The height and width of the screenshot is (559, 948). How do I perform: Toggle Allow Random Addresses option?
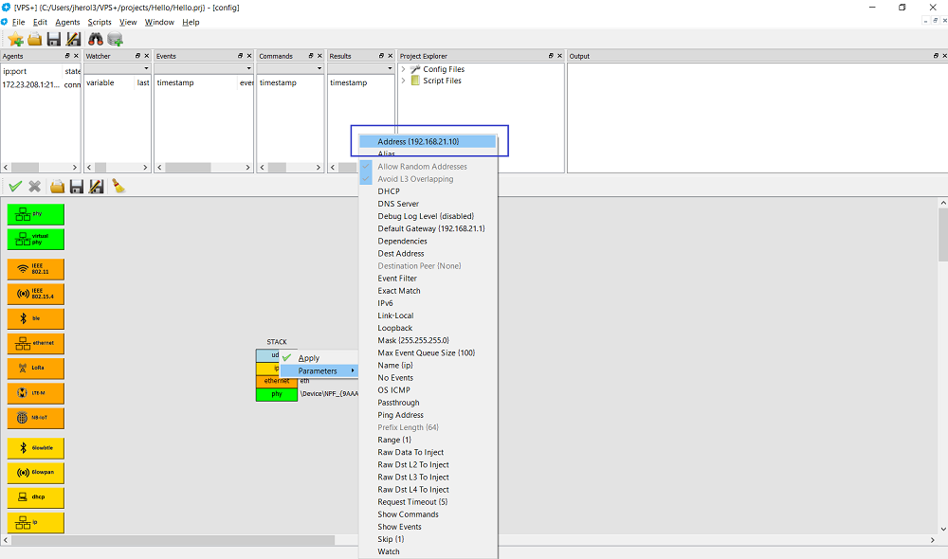click(x=422, y=167)
